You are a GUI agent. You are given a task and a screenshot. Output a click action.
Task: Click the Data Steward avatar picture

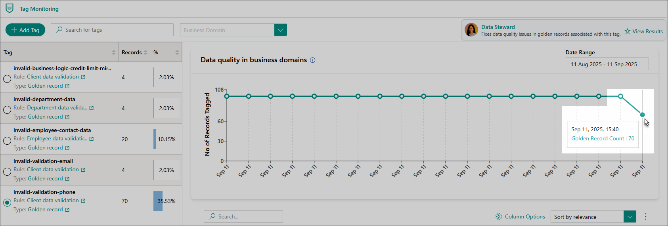coord(471,30)
